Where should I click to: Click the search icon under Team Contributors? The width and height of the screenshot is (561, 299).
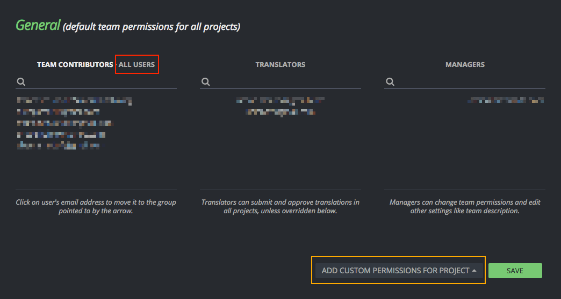21,82
